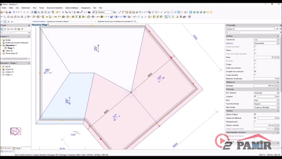Image resolution: width=282 pixels, height=159 pixels.
Task: Toggle the Pignon checkbox
Action: pyautogui.click(x=255, y=50)
